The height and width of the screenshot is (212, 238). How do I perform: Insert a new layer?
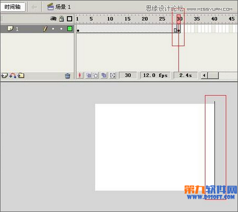coord(4,75)
